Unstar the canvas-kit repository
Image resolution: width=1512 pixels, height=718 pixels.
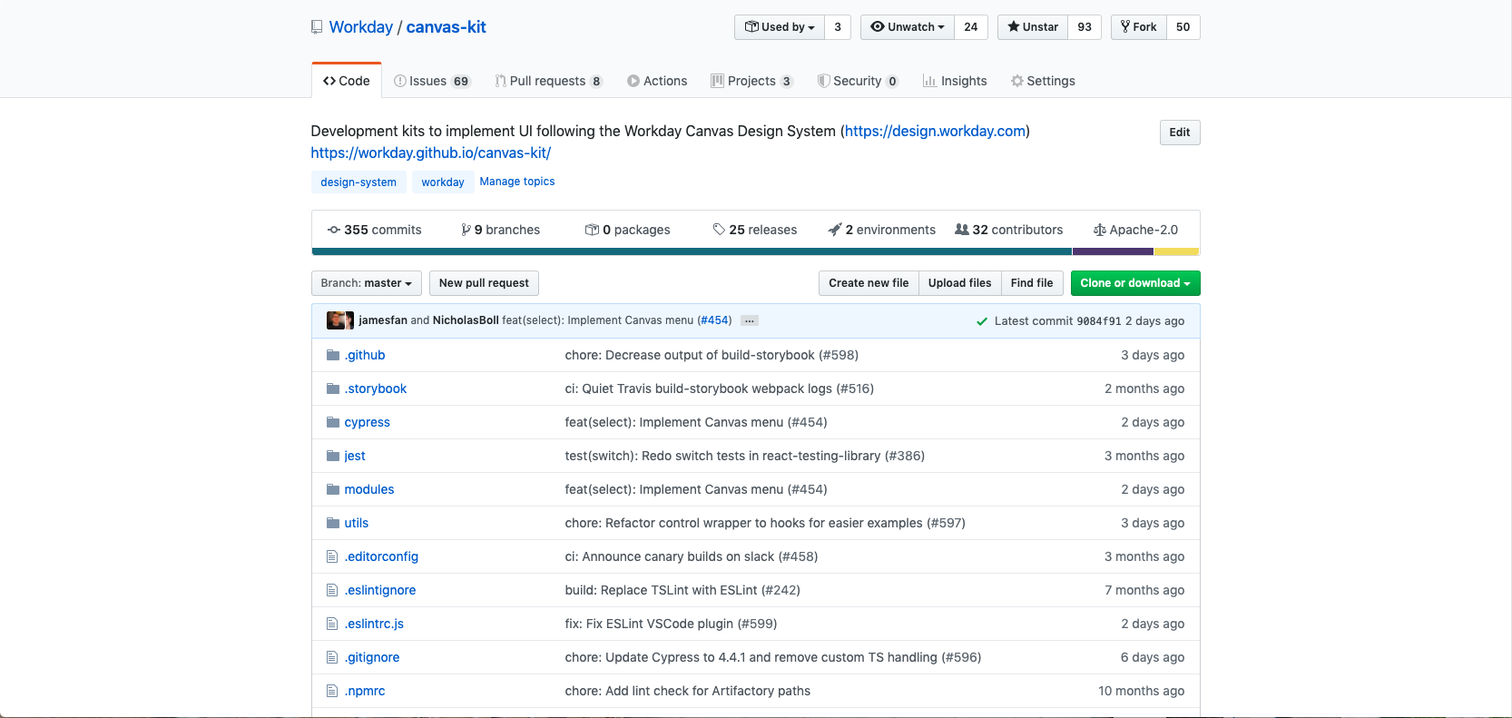coord(1033,27)
